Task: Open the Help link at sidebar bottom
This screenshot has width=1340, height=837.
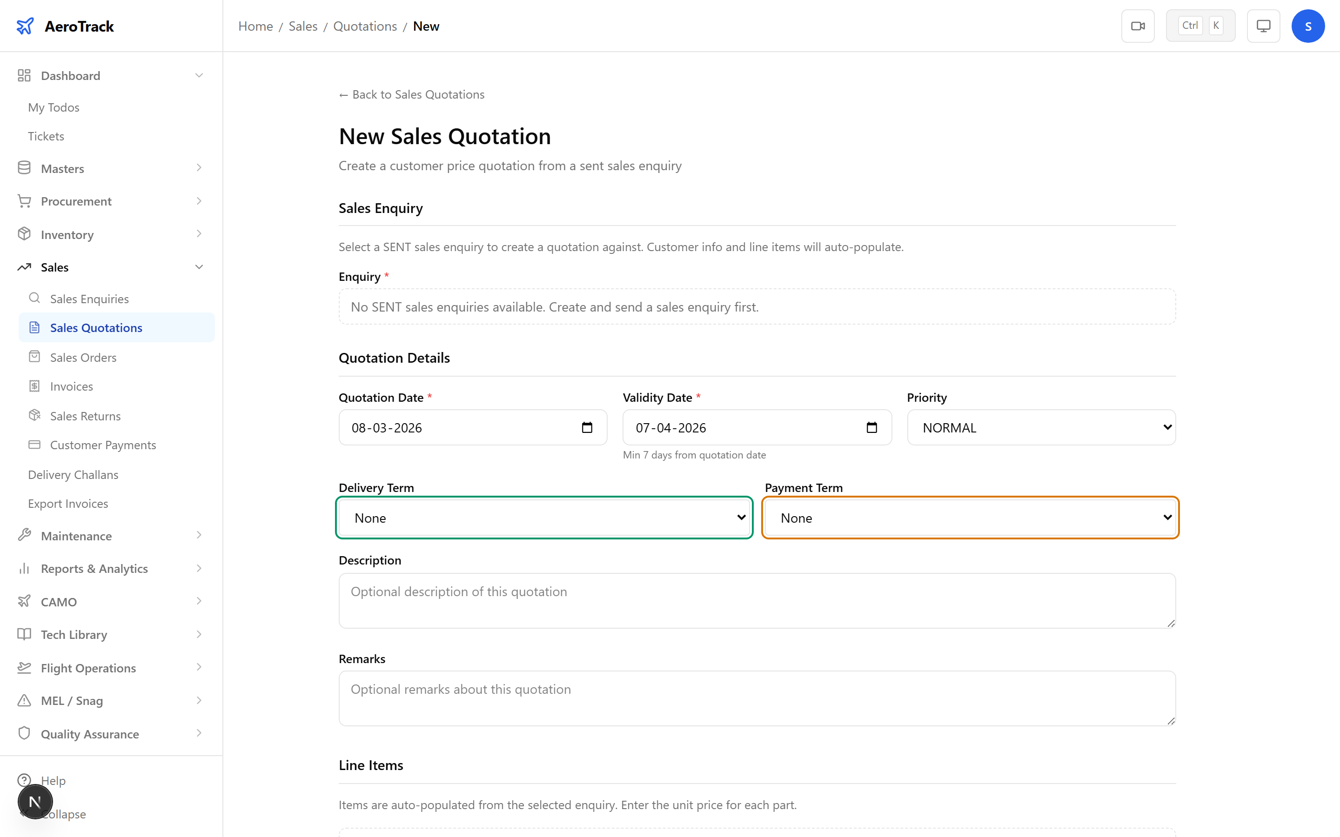Action: coord(53,780)
